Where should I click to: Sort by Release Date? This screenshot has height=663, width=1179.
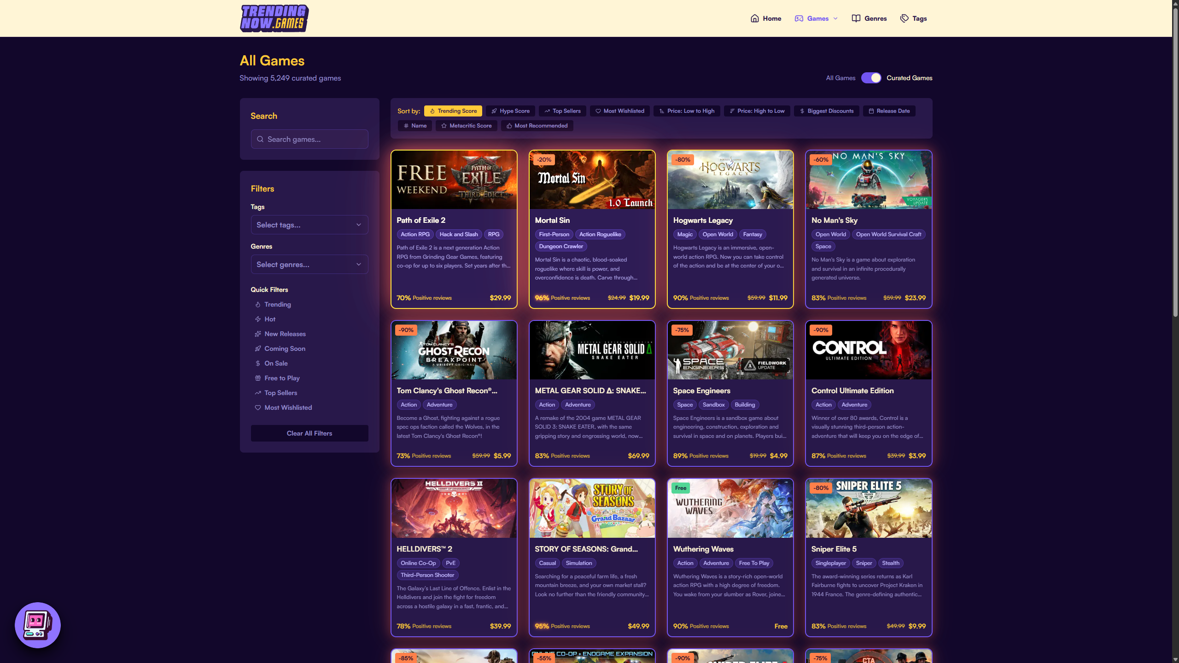(889, 111)
